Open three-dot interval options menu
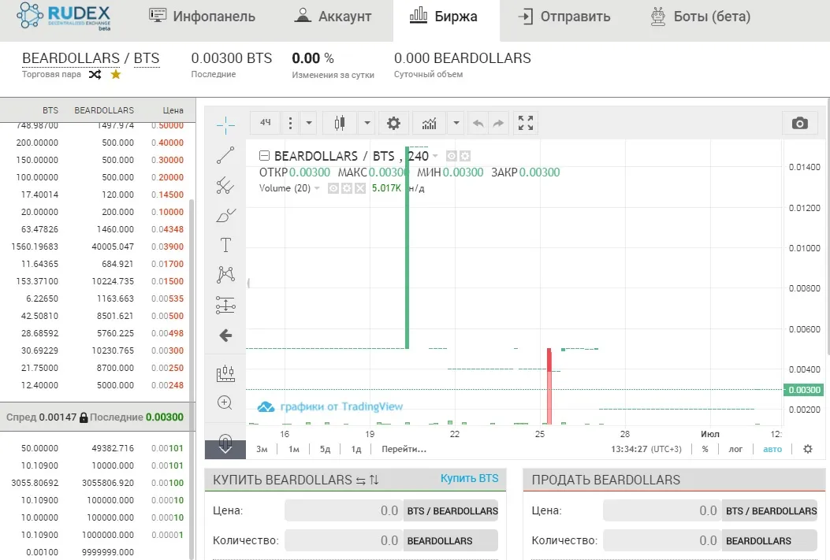This screenshot has width=830, height=560. click(290, 123)
